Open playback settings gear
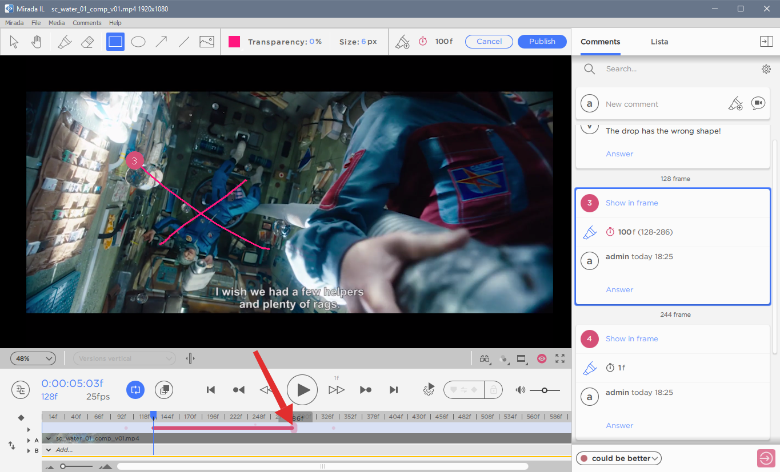The height and width of the screenshot is (472, 780). point(429,390)
